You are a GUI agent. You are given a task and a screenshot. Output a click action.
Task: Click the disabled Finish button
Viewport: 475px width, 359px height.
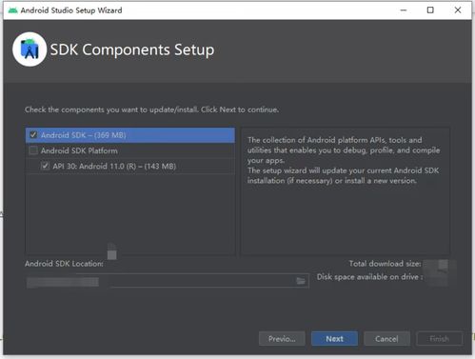pyautogui.click(x=439, y=339)
